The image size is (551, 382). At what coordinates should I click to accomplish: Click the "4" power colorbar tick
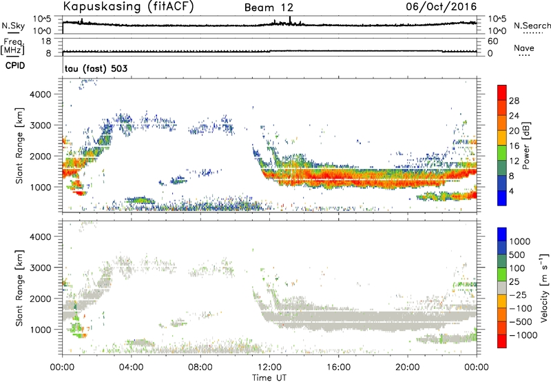(x=511, y=191)
